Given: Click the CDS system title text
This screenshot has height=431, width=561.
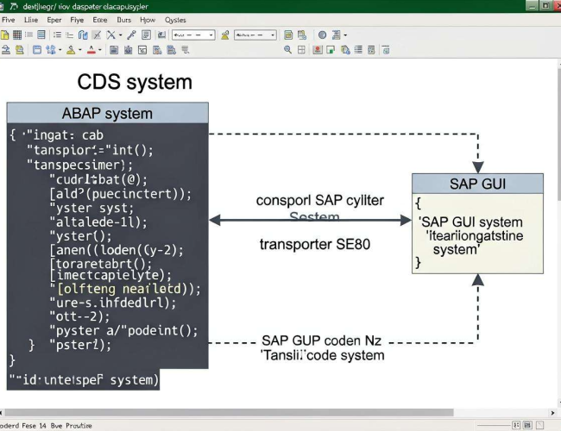Looking at the screenshot, I should 135,82.
